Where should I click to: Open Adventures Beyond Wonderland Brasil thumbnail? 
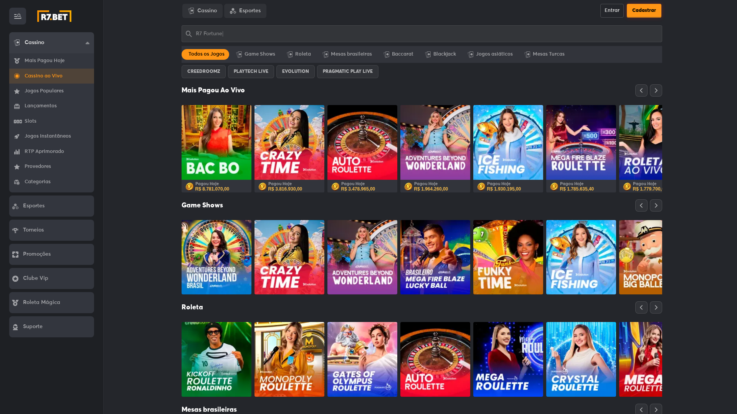216,257
